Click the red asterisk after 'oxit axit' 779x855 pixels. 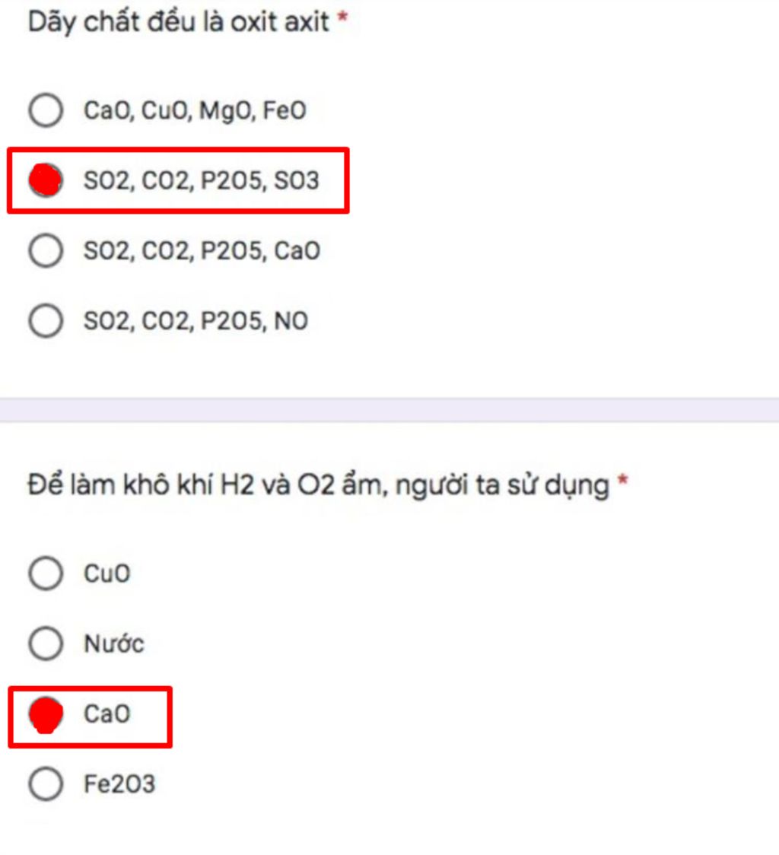[x=342, y=18]
